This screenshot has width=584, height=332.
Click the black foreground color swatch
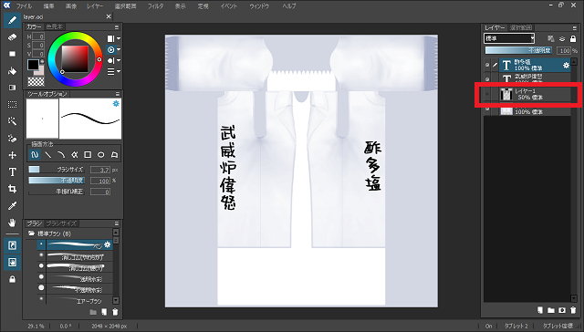[x=33, y=65]
